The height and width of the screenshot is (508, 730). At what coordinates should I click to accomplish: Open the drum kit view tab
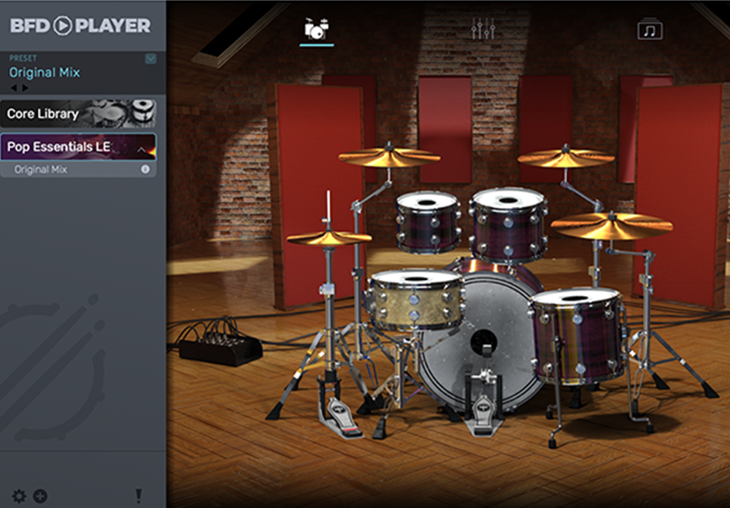click(316, 29)
